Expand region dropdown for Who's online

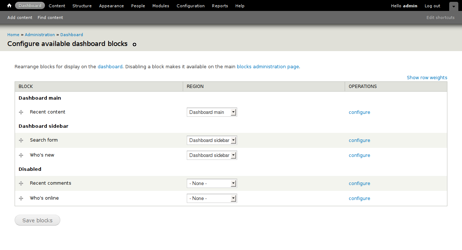coord(212,199)
